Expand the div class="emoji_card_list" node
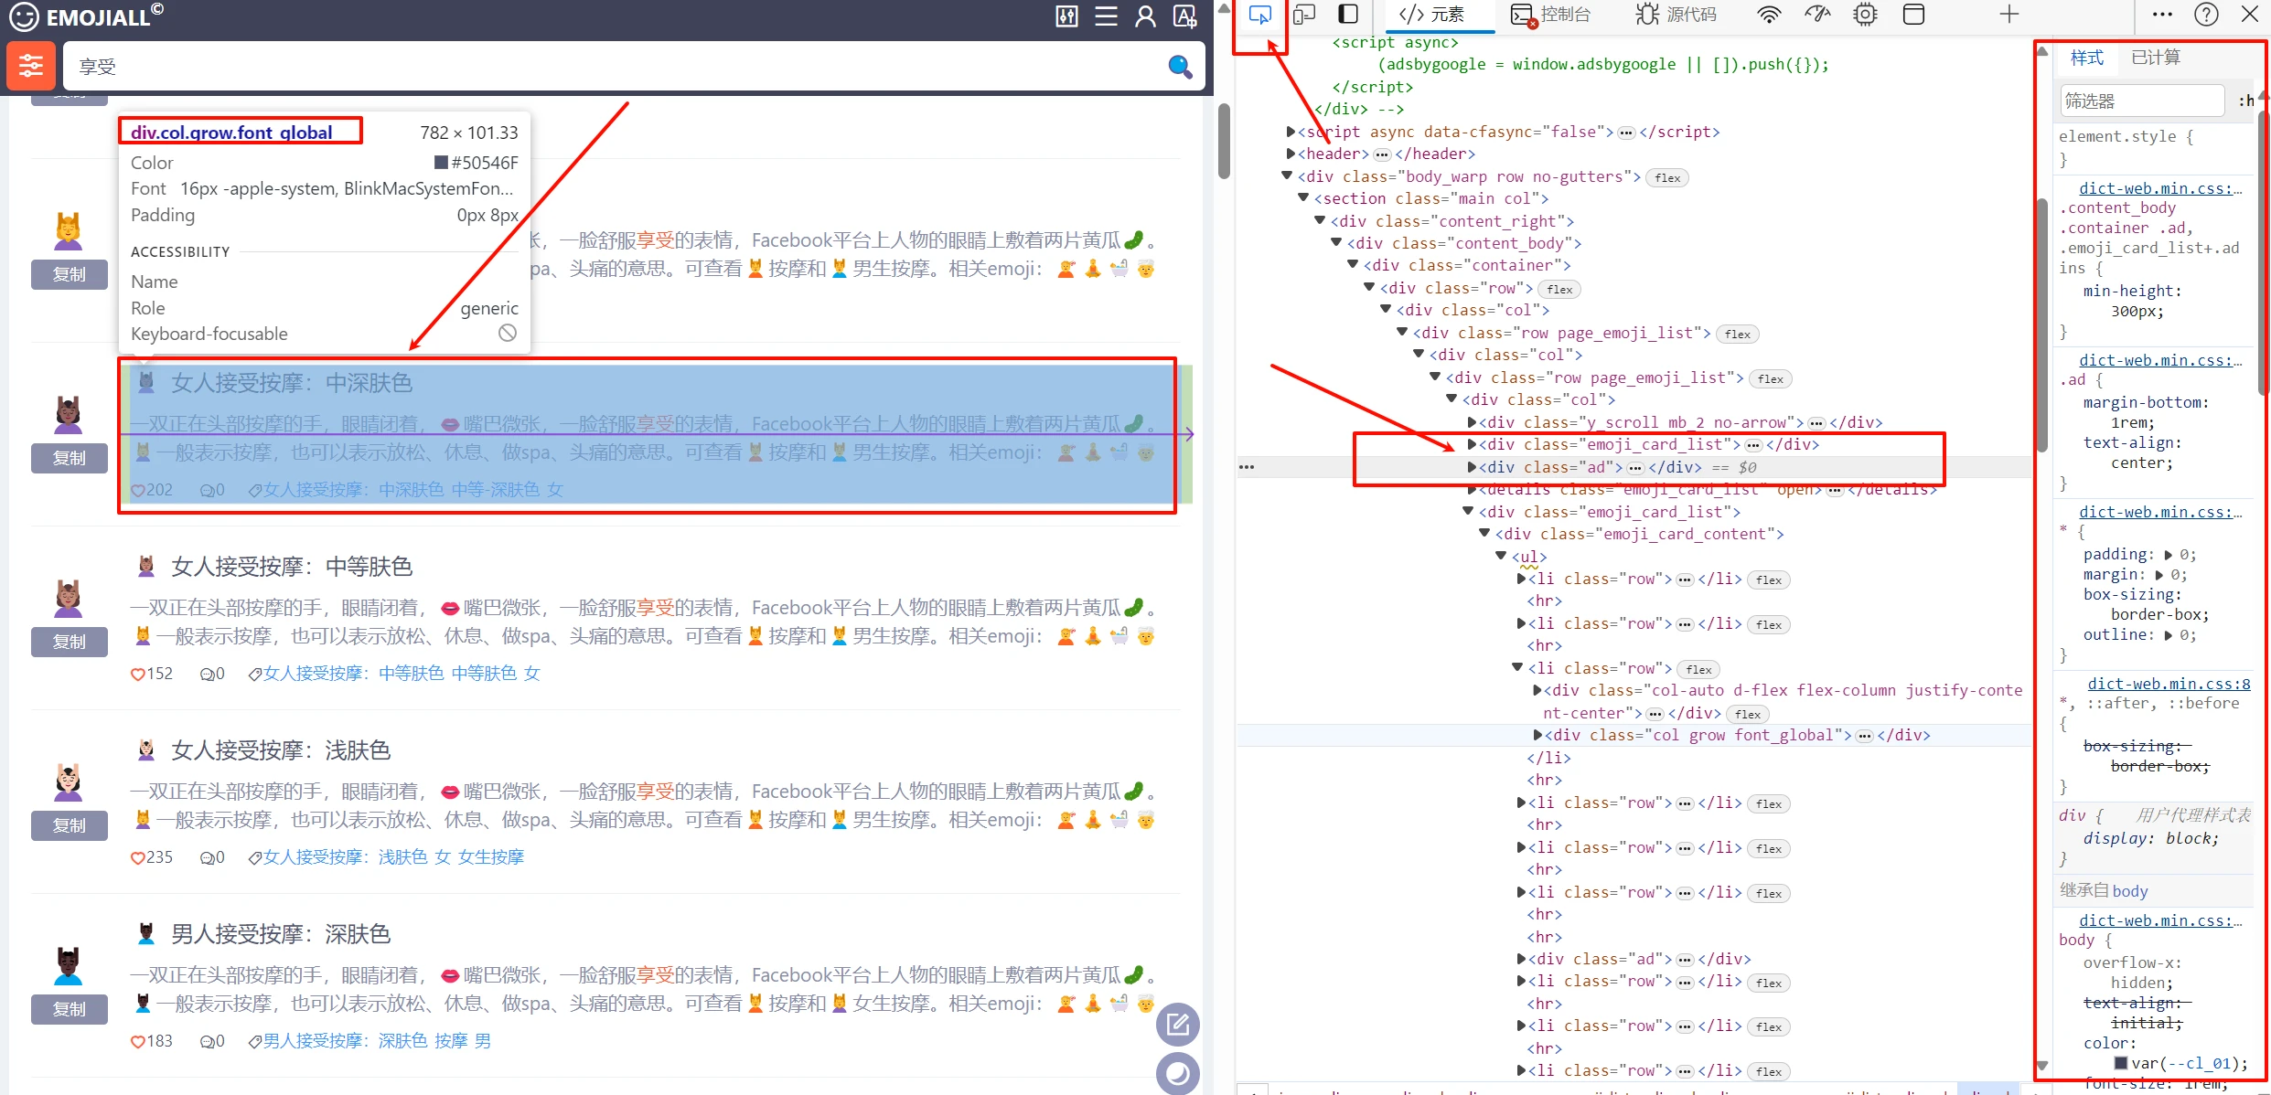The image size is (2271, 1095). pos(1472,444)
